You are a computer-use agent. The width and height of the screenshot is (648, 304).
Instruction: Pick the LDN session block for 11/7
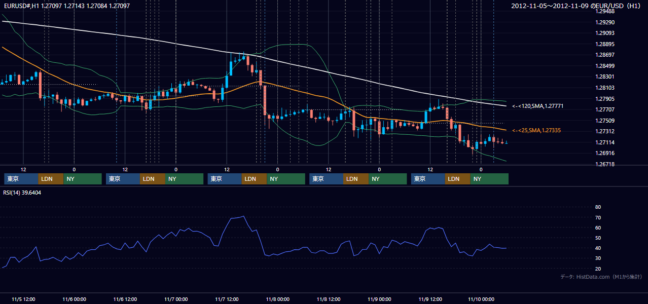(x=255, y=179)
